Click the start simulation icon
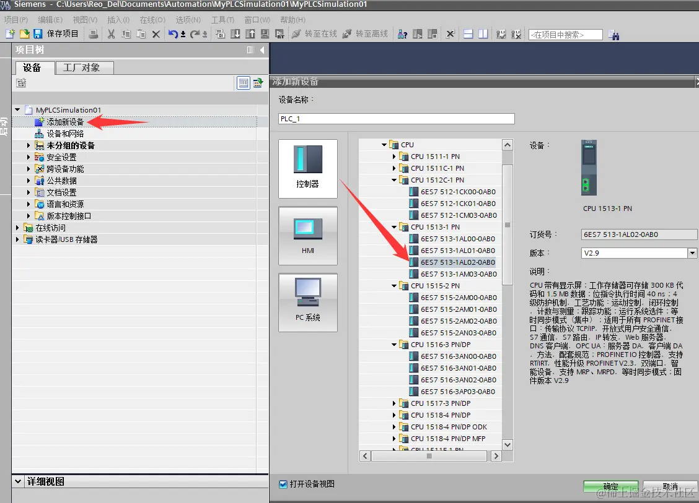This screenshot has height=503, width=699. pos(265,34)
